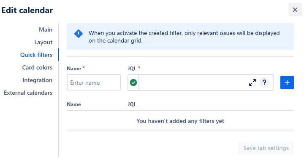304x160 pixels.
Task: Go to the Card colors tab
Action: (37, 67)
